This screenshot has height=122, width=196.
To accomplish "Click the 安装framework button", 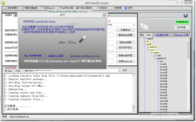I will coord(126,61).
